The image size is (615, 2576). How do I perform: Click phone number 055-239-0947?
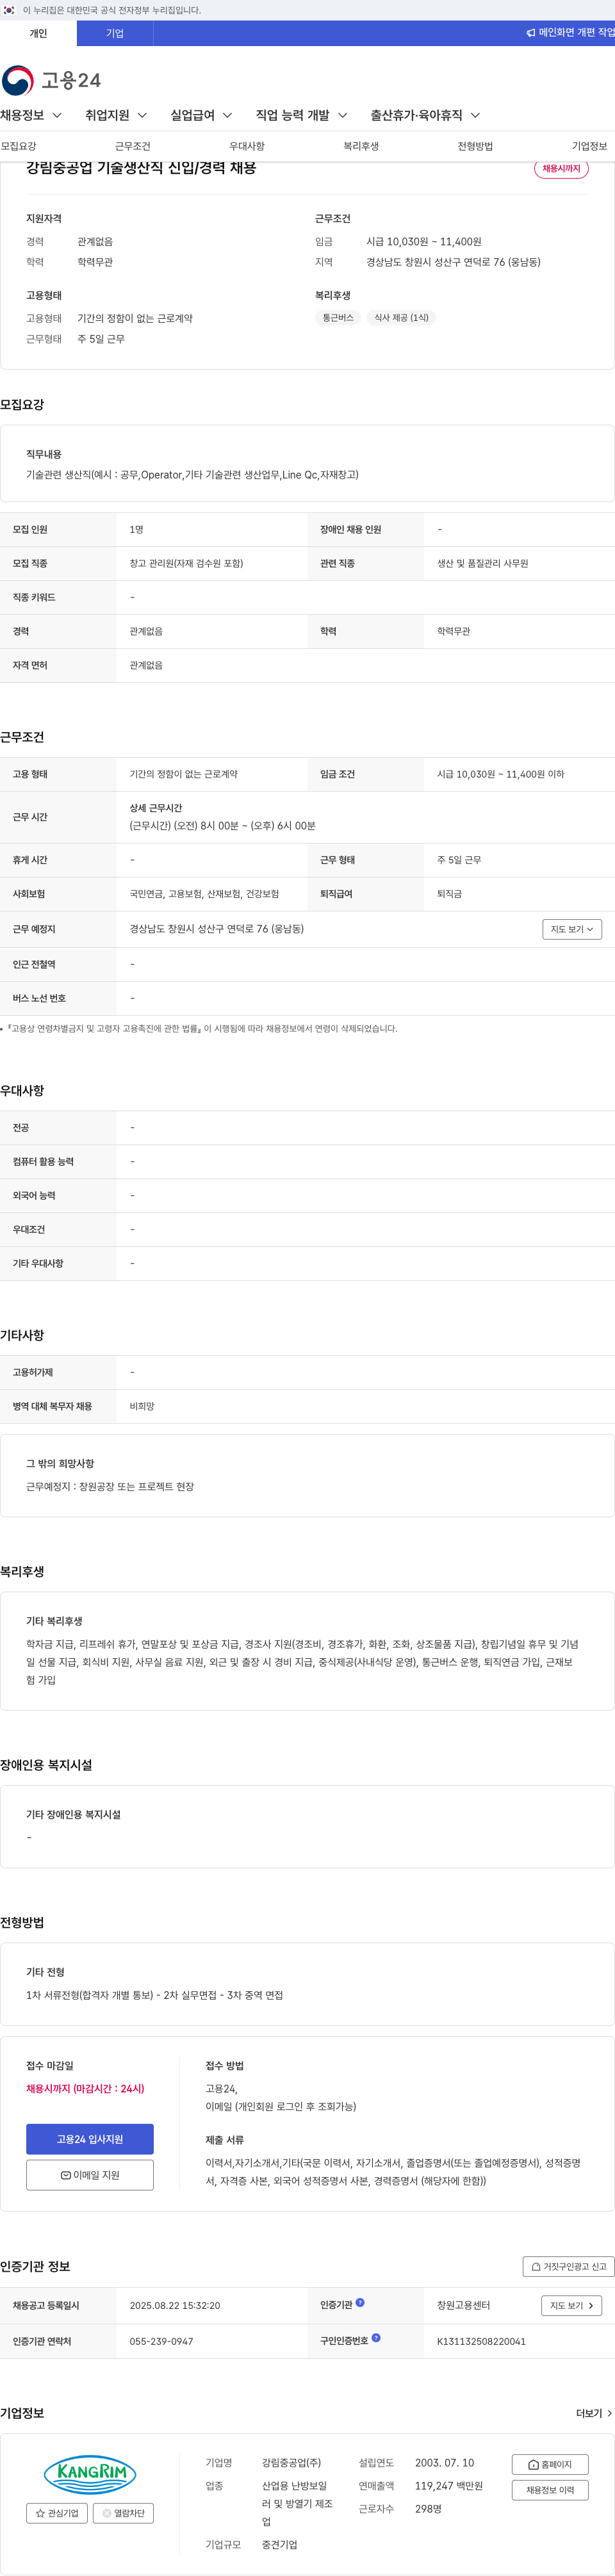(161, 2341)
